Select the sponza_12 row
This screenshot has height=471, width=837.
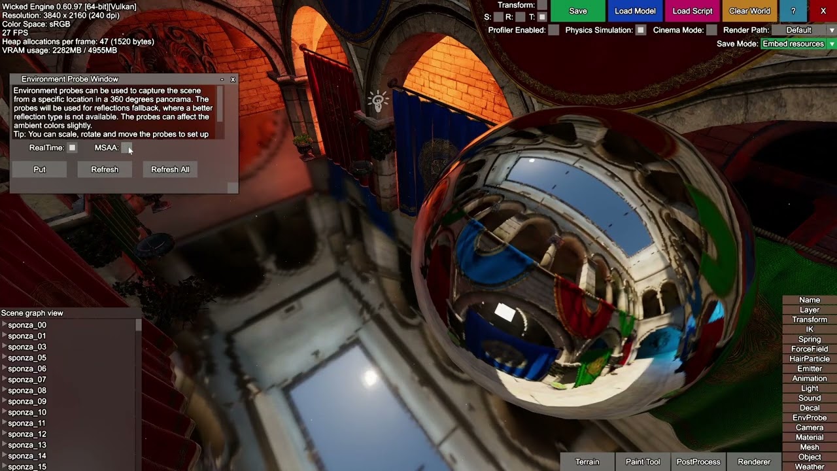tap(68, 434)
